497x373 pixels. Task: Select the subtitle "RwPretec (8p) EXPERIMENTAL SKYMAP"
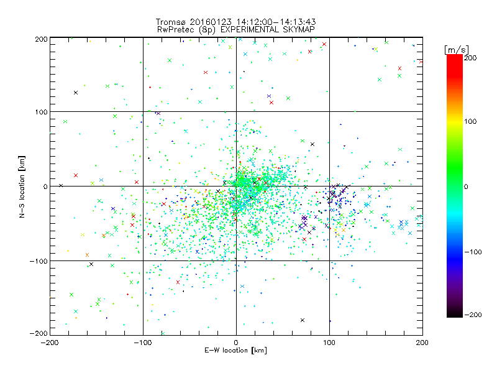tap(236, 30)
